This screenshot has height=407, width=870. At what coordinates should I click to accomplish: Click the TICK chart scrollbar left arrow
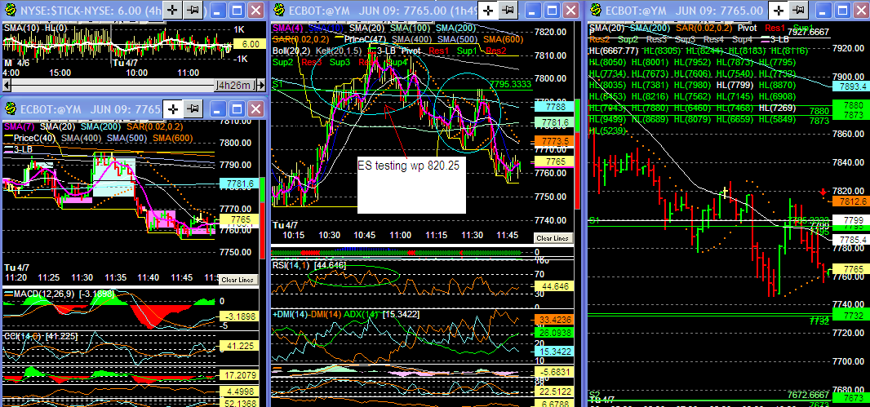6,86
